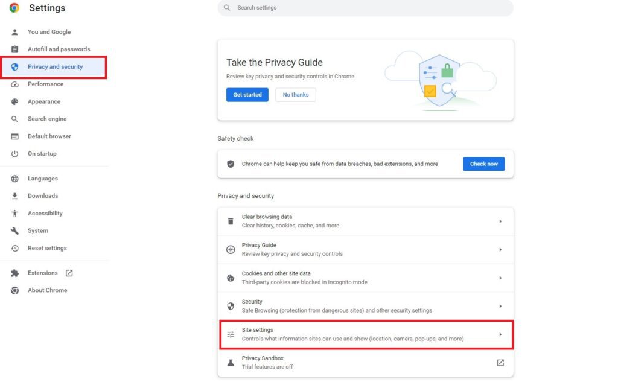Open Privacy Sandbox external link icon

500,363
